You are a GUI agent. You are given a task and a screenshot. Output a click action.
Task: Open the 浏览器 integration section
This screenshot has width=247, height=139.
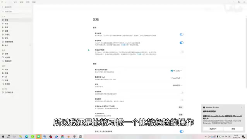(7, 57)
